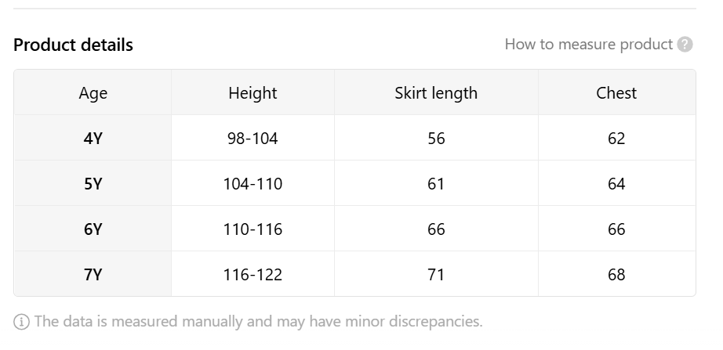The width and height of the screenshot is (723, 350).
Task: Click skirt length value 56
Action: 436,138
